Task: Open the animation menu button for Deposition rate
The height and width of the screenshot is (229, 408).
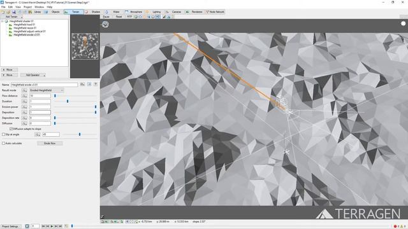Action: pos(24,118)
